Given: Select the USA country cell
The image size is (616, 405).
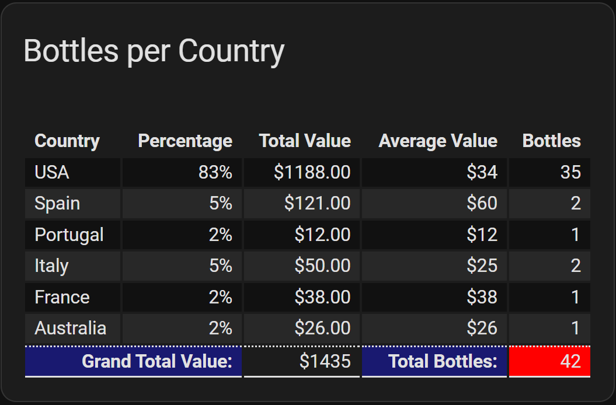Looking at the screenshot, I should tap(72, 173).
